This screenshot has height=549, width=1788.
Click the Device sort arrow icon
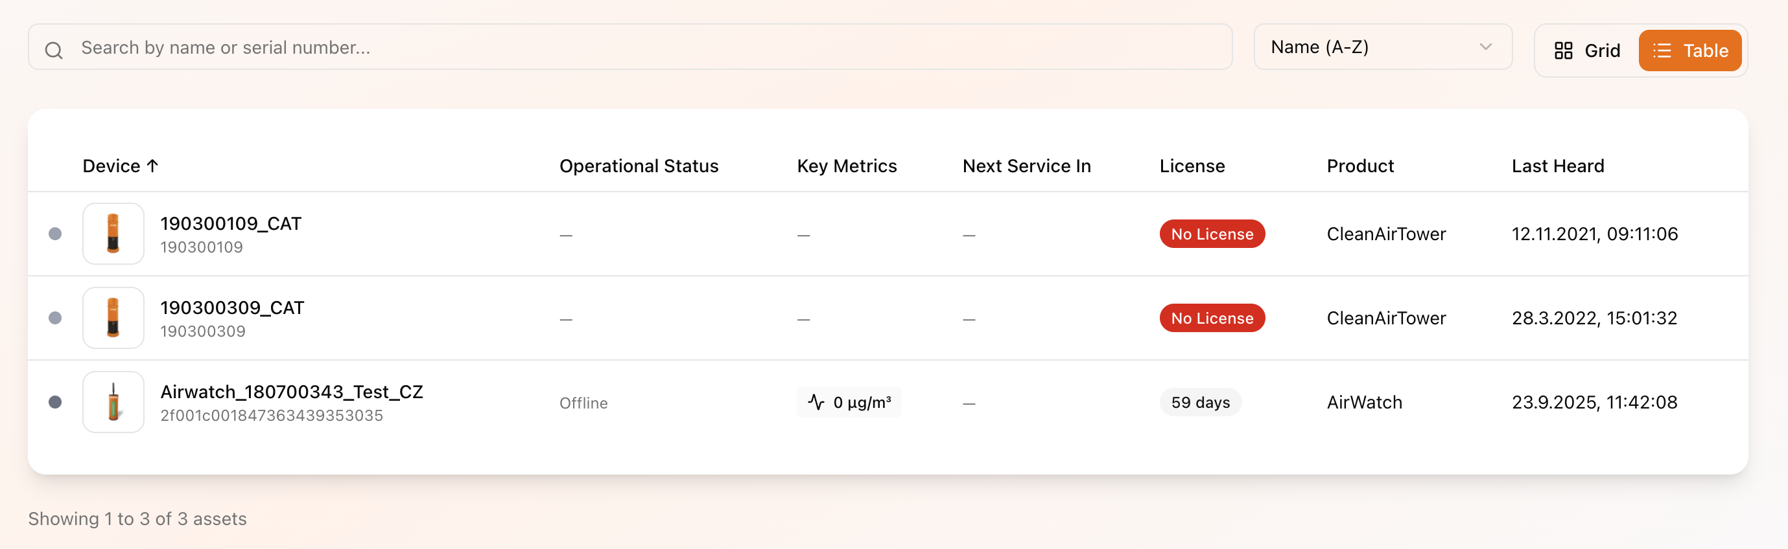(153, 166)
